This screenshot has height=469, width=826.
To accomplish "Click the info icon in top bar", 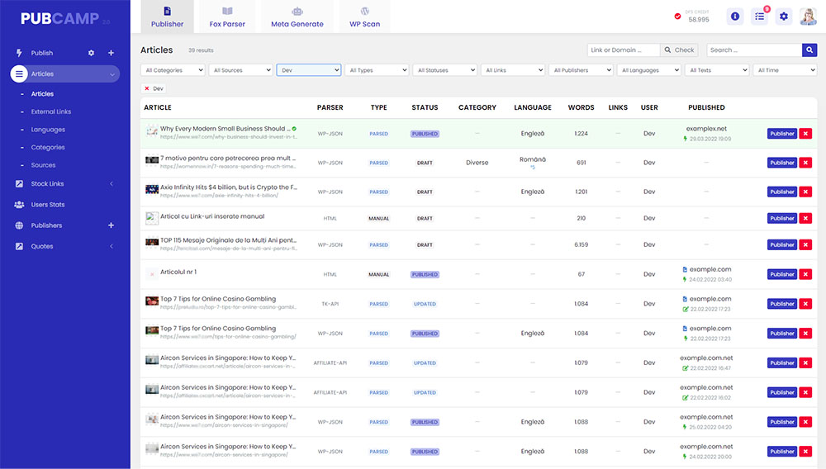I will [x=734, y=17].
